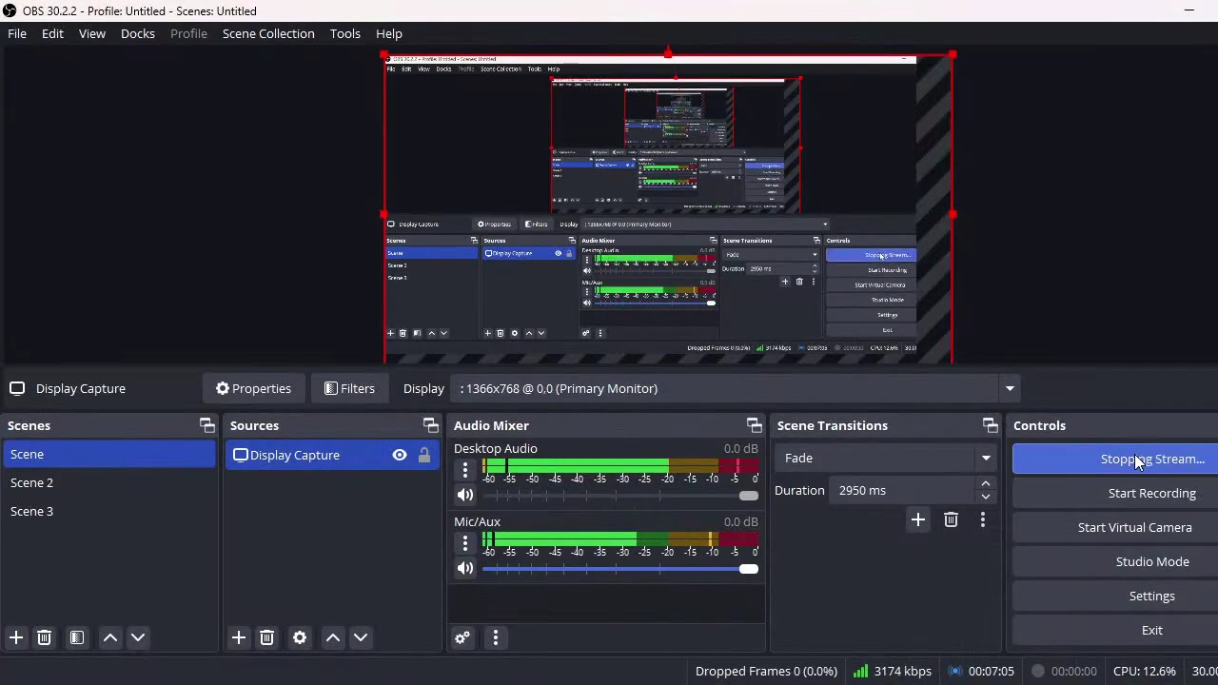Click the Stopping Stream button
Viewport: 1218px width, 685px height.
pyautogui.click(x=1115, y=459)
